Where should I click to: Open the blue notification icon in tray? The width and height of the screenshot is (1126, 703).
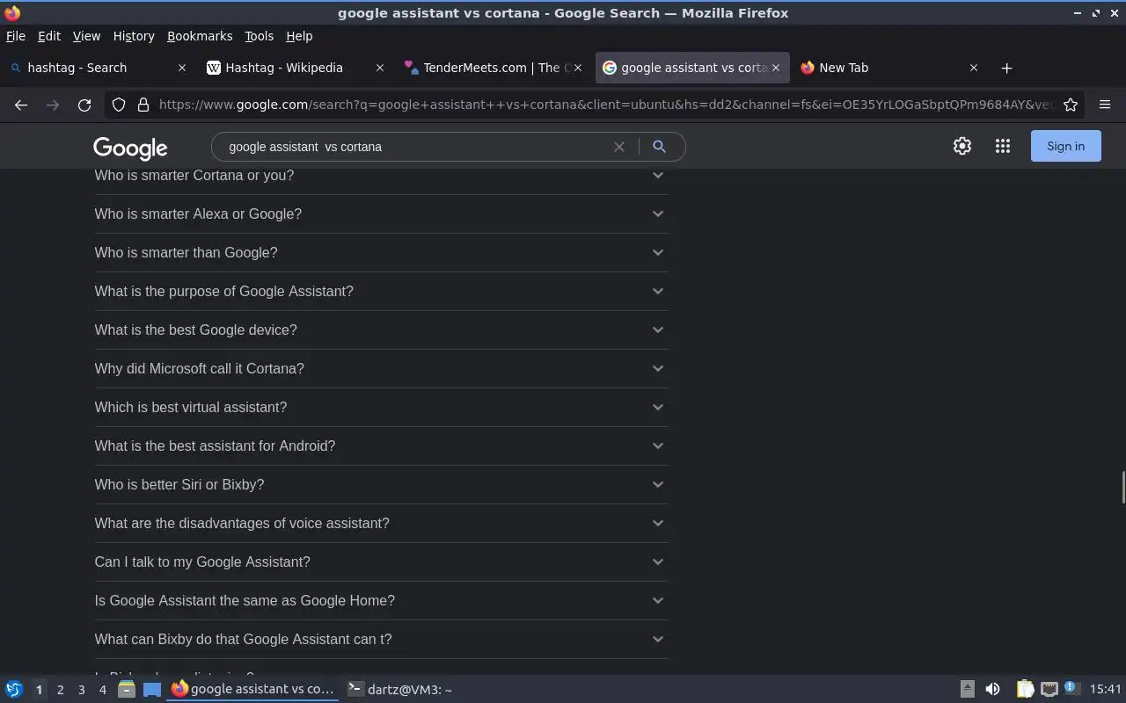point(1071,688)
